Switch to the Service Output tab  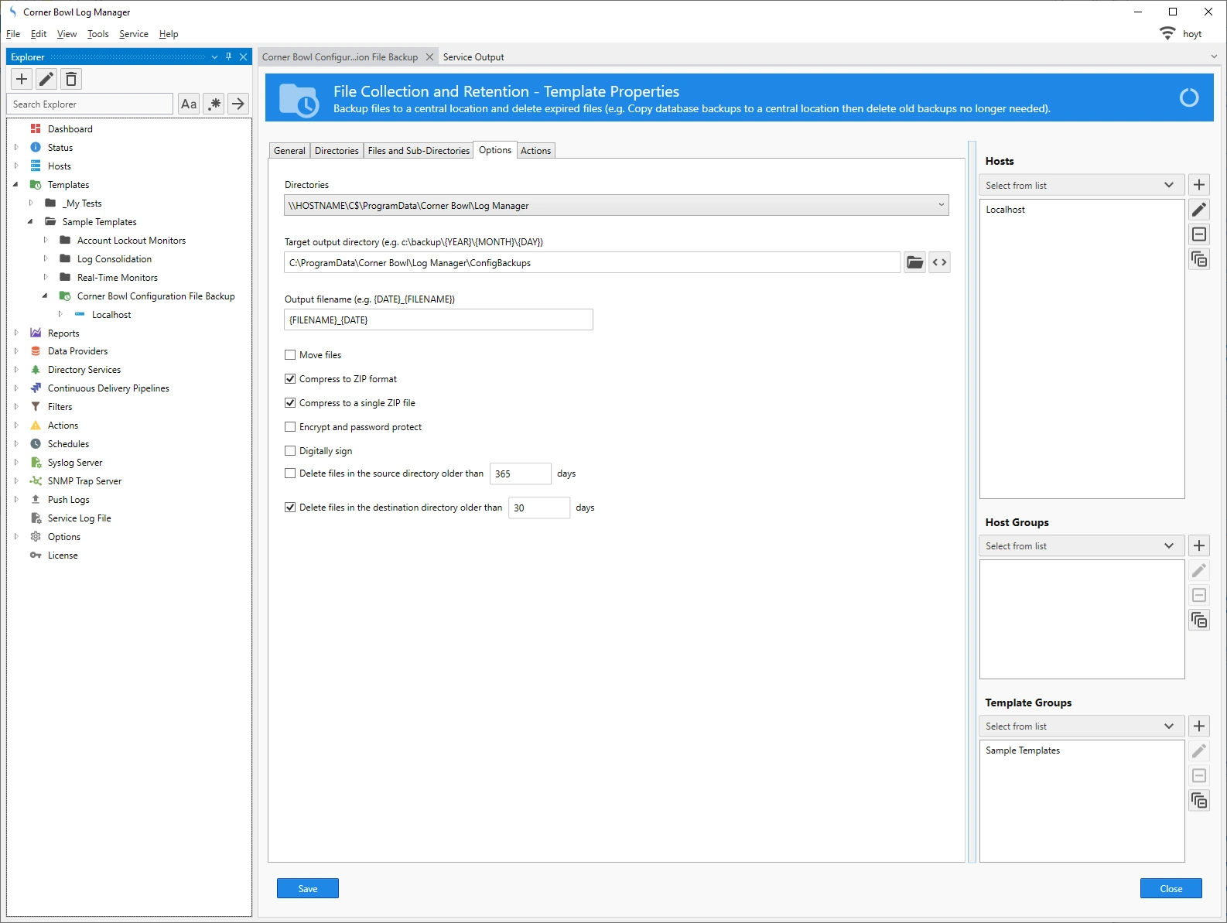tap(473, 57)
